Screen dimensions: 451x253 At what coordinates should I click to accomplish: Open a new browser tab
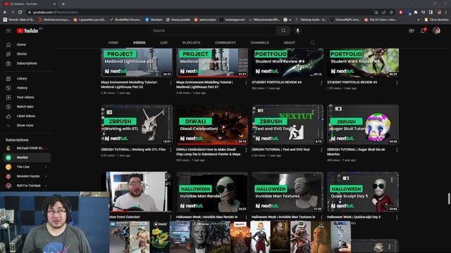(x=63, y=4)
